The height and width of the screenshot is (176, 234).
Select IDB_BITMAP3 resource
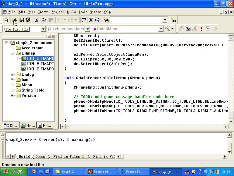click(40, 69)
